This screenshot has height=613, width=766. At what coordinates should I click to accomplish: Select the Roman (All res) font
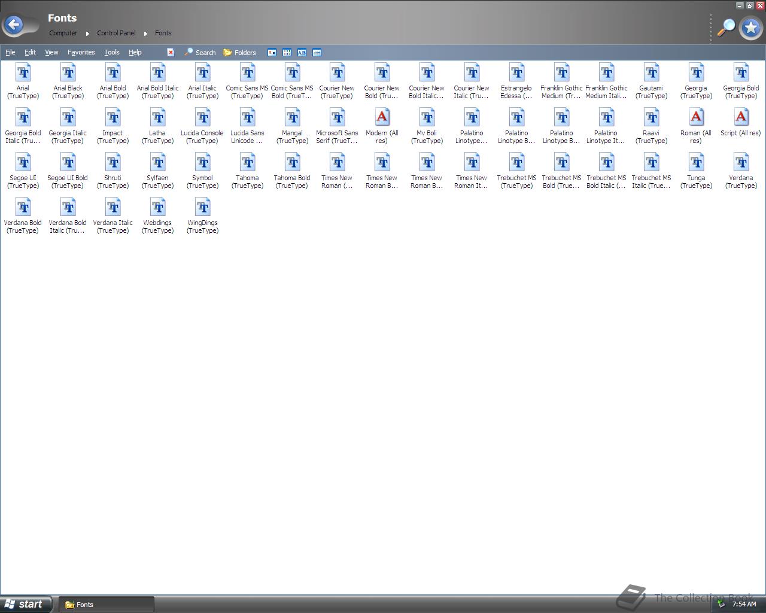click(696, 126)
